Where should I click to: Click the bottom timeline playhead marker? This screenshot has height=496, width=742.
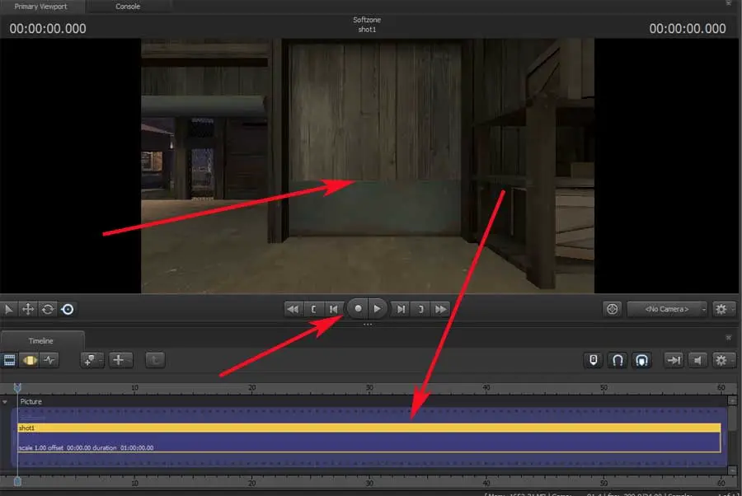point(17,481)
